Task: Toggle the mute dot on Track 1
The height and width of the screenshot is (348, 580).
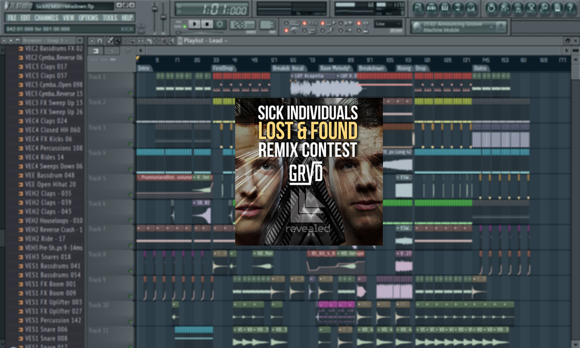Action: point(130,93)
